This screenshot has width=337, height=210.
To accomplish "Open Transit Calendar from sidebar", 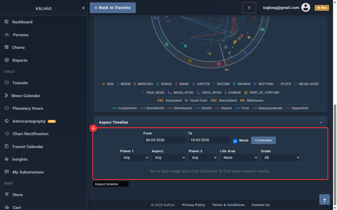I will [28, 146].
